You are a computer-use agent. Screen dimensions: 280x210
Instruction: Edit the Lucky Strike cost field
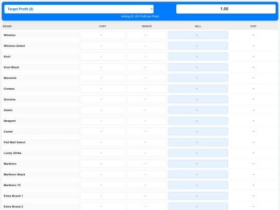click(103, 153)
